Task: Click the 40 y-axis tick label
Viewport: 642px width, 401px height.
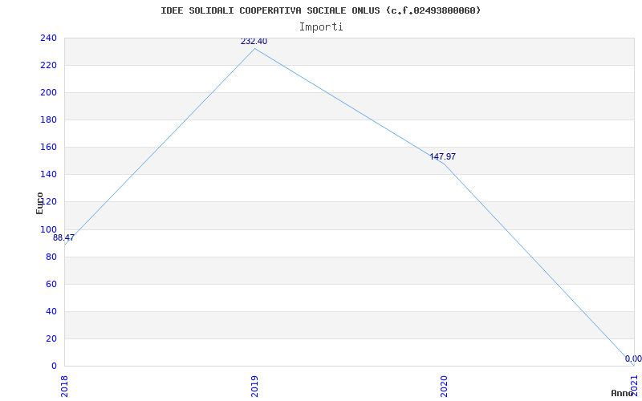Action: (51, 312)
